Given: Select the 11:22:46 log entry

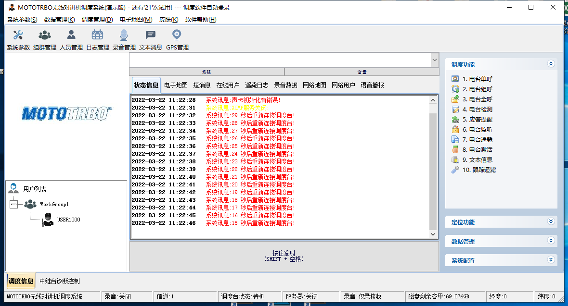Looking at the screenshot, I should [213, 223].
